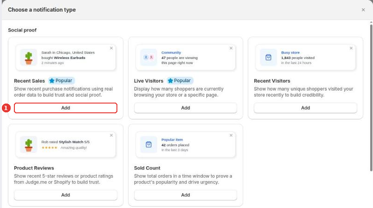Click Social proof section label
The width and height of the screenshot is (373, 208).
[x=22, y=30]
